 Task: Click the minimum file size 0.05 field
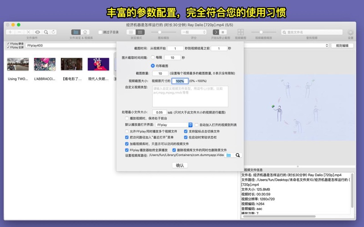point(159,112)
